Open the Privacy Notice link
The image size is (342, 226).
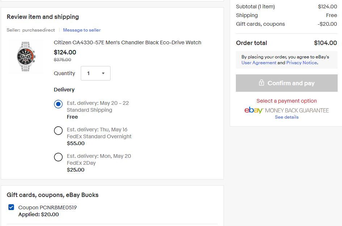[301, 63]
